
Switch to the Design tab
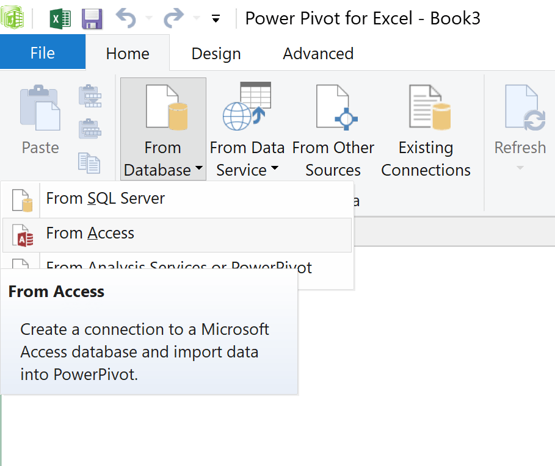(216, 54)
